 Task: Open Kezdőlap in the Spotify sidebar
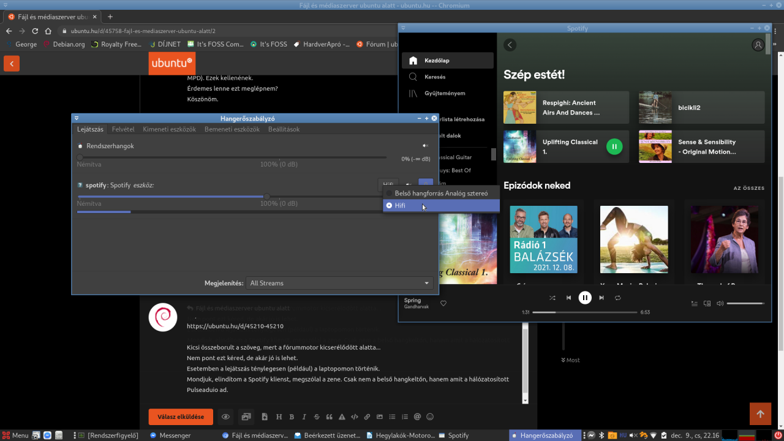click(448, 60)
